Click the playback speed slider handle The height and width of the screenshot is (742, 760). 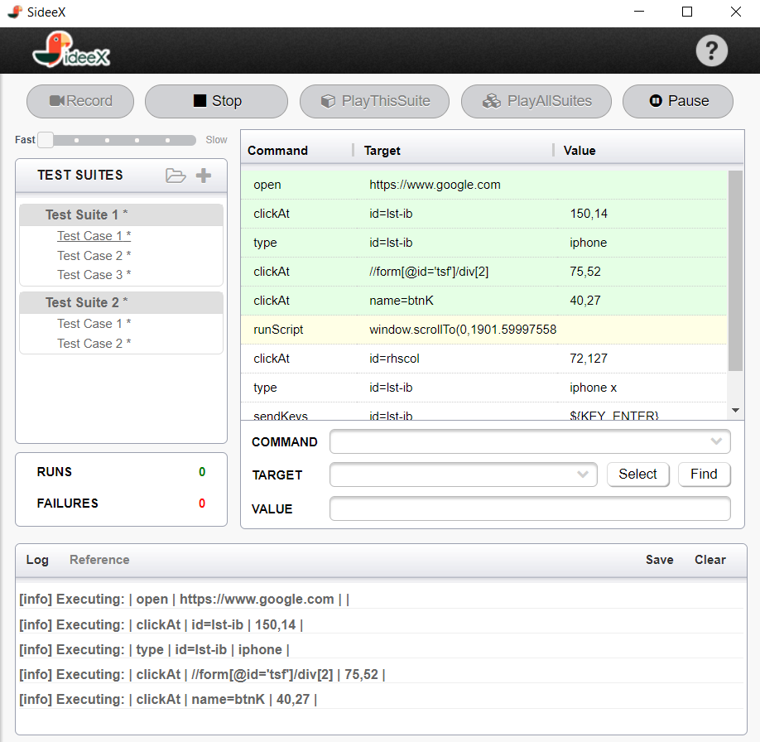[x=46, y=140]
